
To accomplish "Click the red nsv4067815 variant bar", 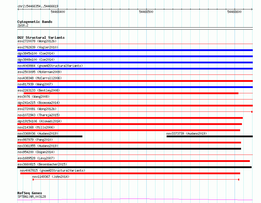I will (130, 173).
